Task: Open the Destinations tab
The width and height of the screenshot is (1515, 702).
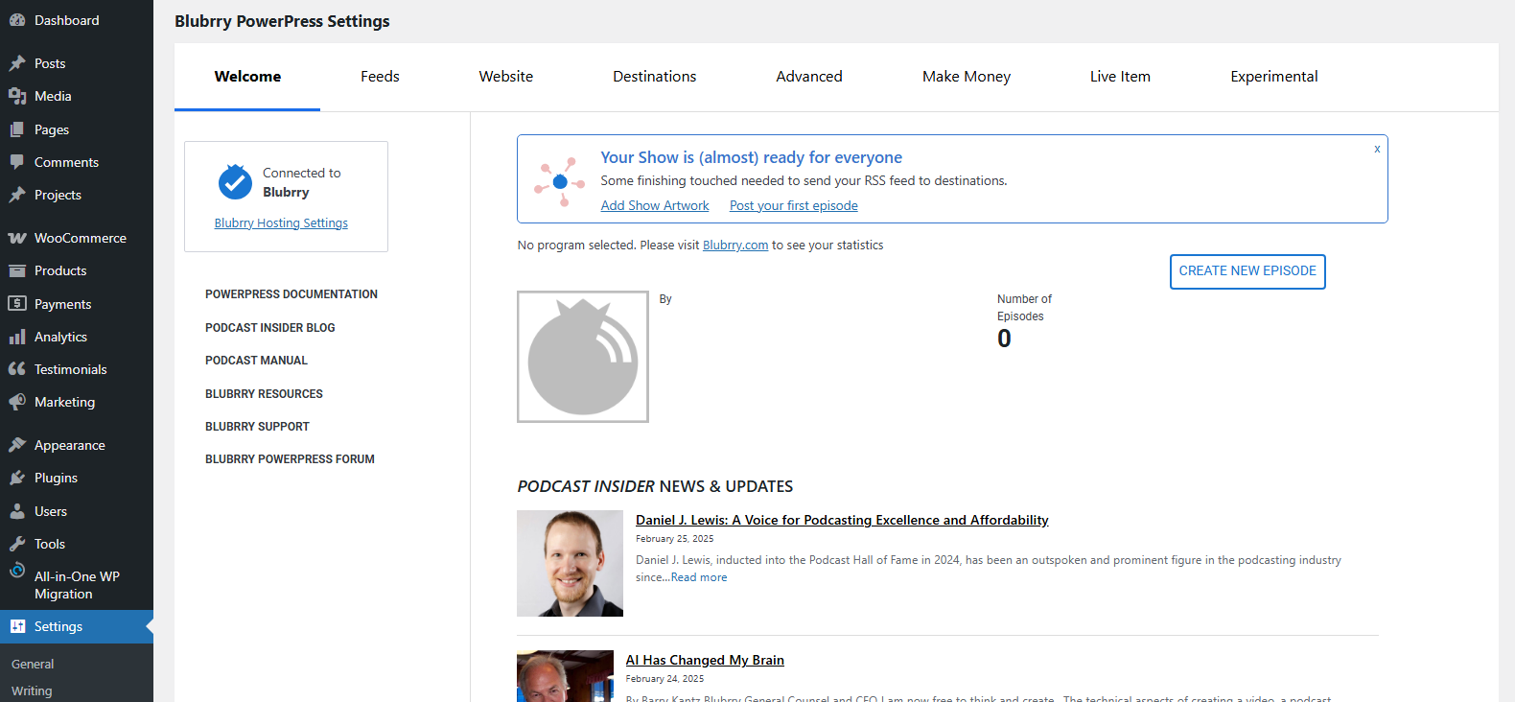Action: pos(655,77)
